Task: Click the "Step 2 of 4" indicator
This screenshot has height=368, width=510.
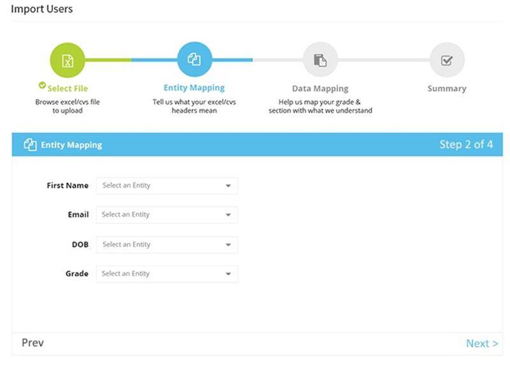Action: [465, 145]
